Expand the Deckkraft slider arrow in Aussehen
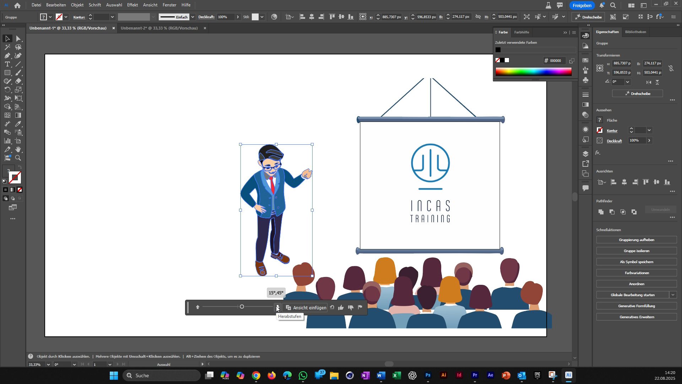 pyautogui.click(x=649, y=141)
